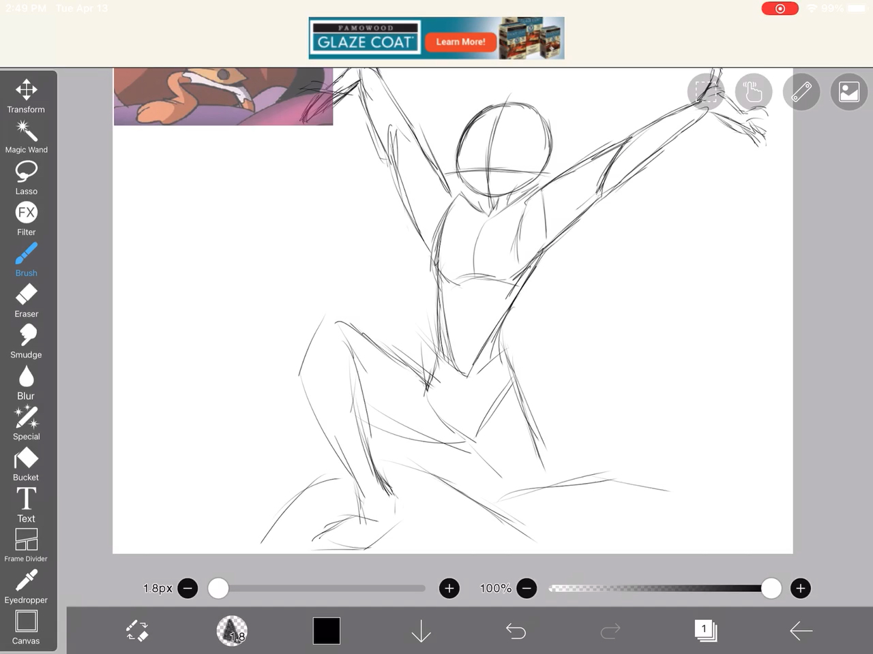Open the Frame Divider tool
The height and width of the screenshot is (654, 873).
(26, 545)
